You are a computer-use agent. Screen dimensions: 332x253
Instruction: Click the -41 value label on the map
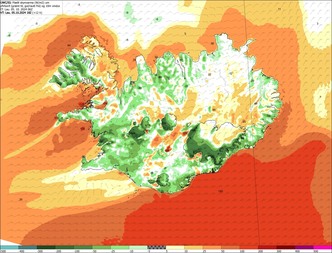(x=181, y=60)
